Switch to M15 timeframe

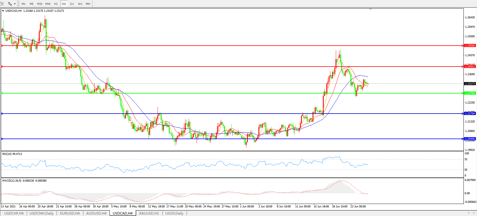tap(40, 4)
